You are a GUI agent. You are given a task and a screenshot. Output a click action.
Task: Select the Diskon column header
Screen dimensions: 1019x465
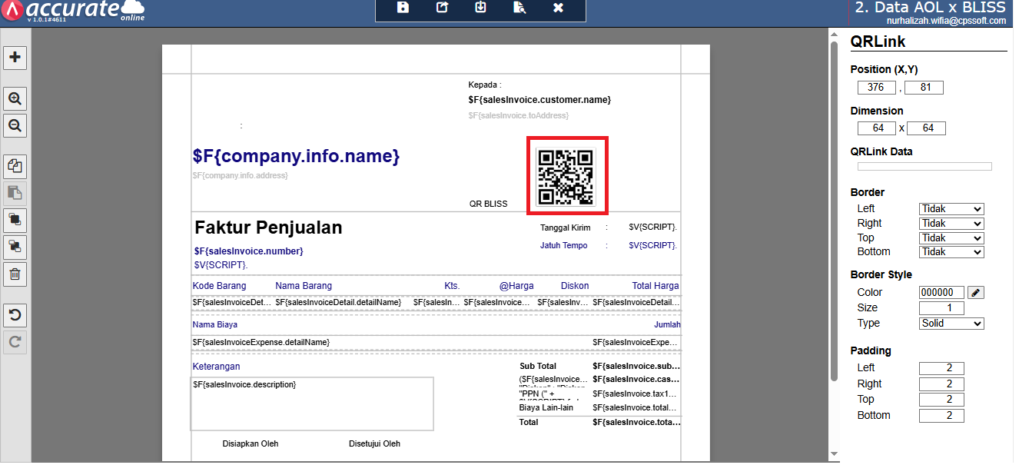tap(575, 286)
